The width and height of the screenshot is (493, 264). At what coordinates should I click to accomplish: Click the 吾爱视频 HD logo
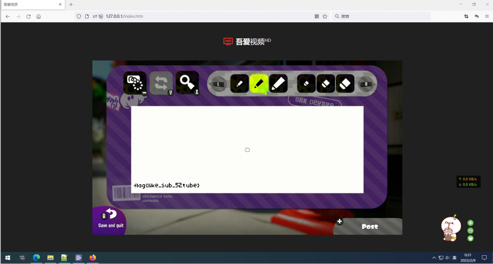click(247, 41)
